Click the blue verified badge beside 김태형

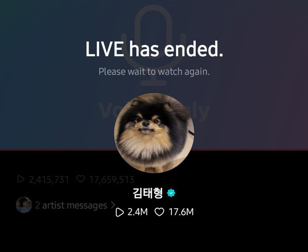click(171, 193)
